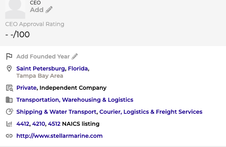
Task: Open Transportation, Warehousing & Logistics industry link
Action: [x=75, y=100]
